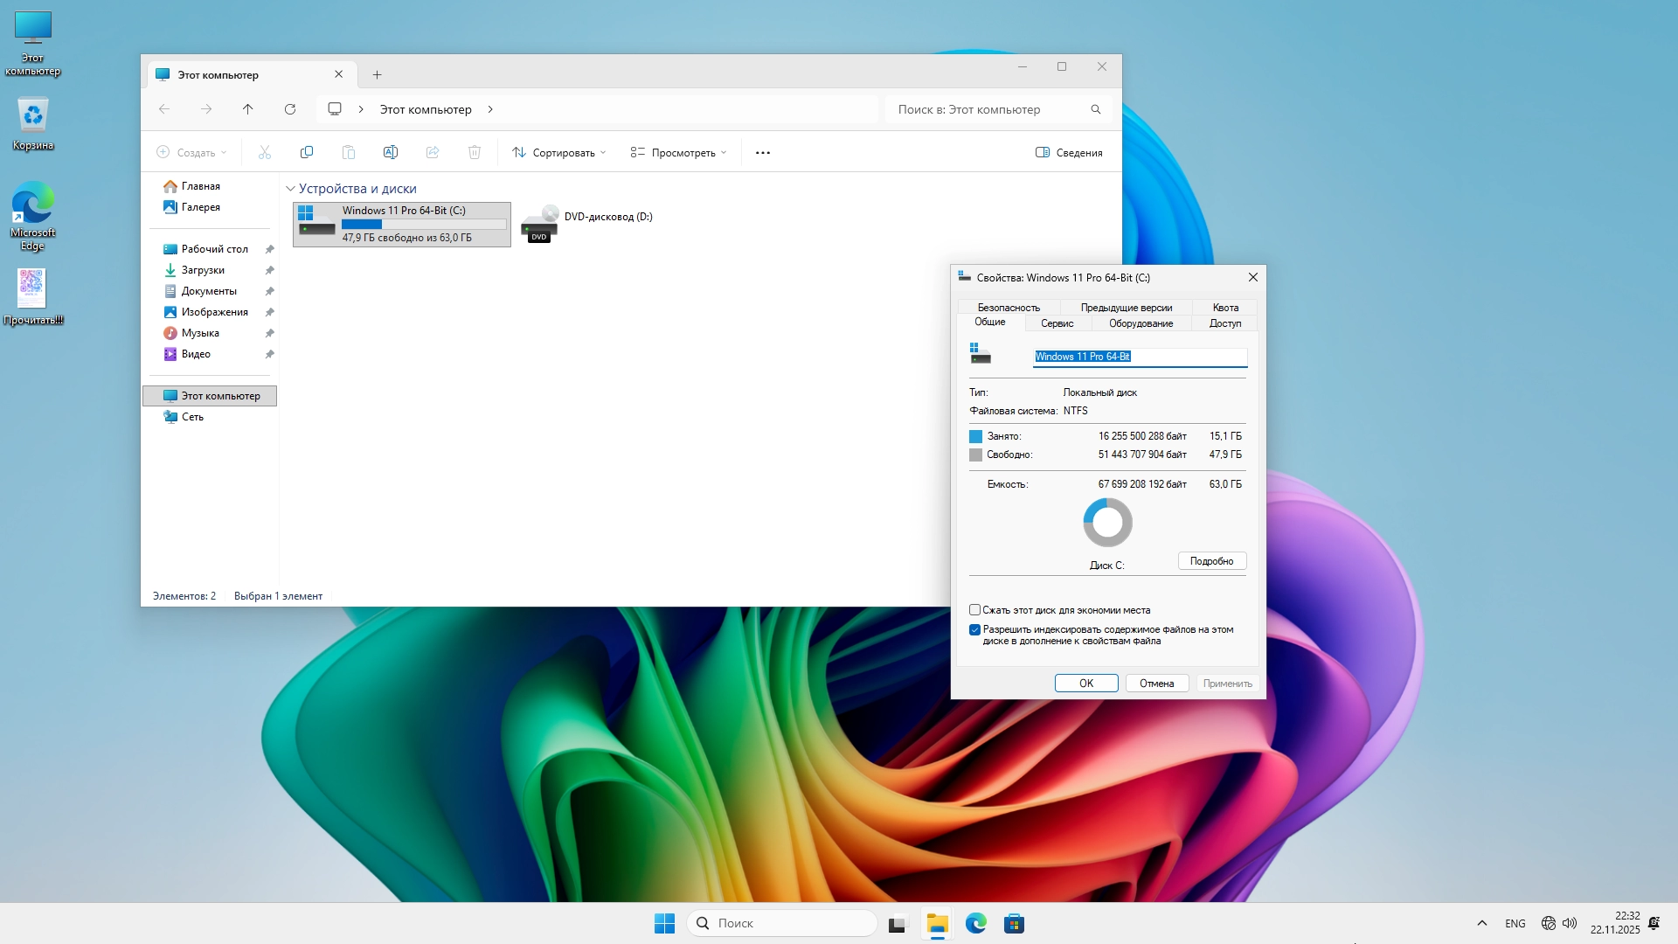
Task: Open Microsoft Store from taskbar
Action: pos(1014,923)
